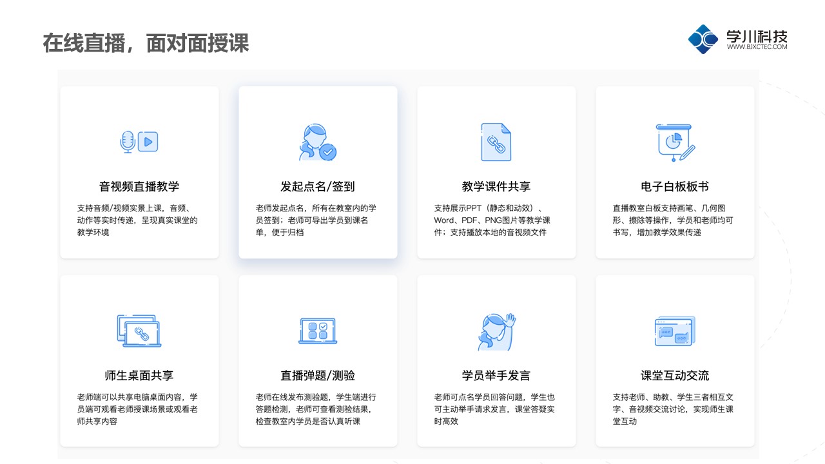
Task: Click the www.bjxctec.com website address
Action: click(x=757, y=47)
